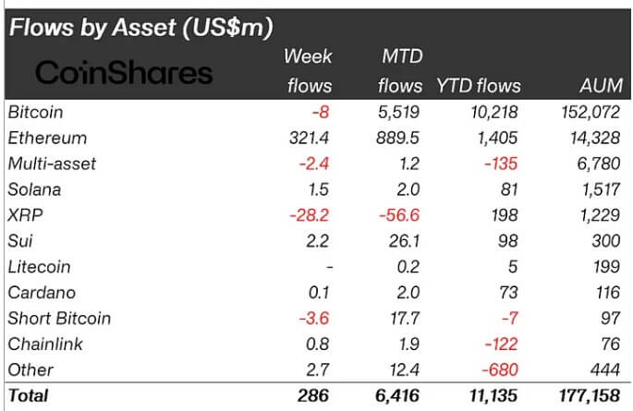Click the YTD flows column header
This screenshot has width=633, height=411.
(477, 86)
